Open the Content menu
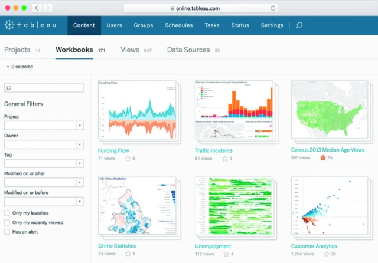Viewport: 378px width, 263px height. click(x=84, y=25)
